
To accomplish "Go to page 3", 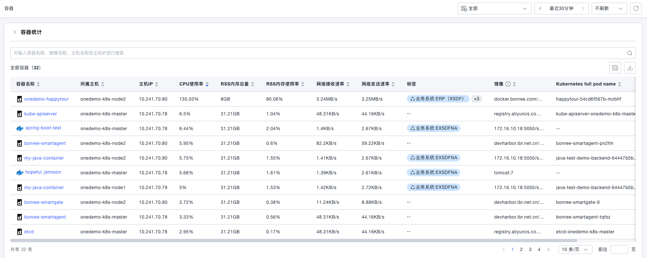I will (x=530, y=250).
